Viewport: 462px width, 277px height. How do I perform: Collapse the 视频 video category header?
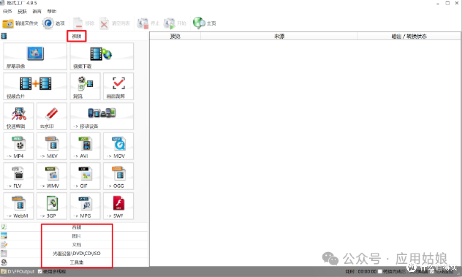click(x=74, y=36)
